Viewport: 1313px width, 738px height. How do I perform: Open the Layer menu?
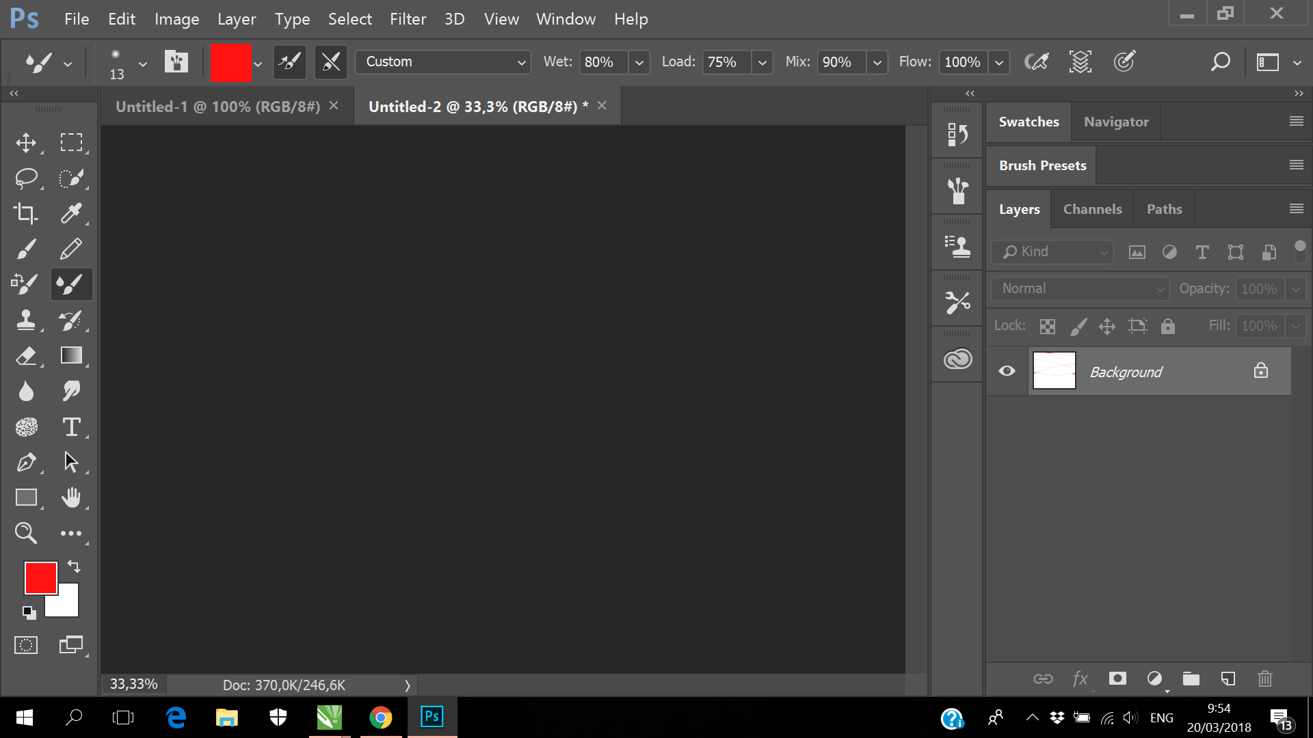click(x=235, y=18)
